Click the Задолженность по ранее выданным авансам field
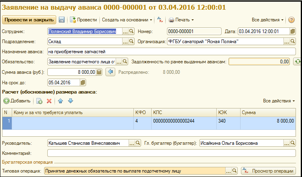The height and width of the screenshot is (177, 302). [259, 62]
